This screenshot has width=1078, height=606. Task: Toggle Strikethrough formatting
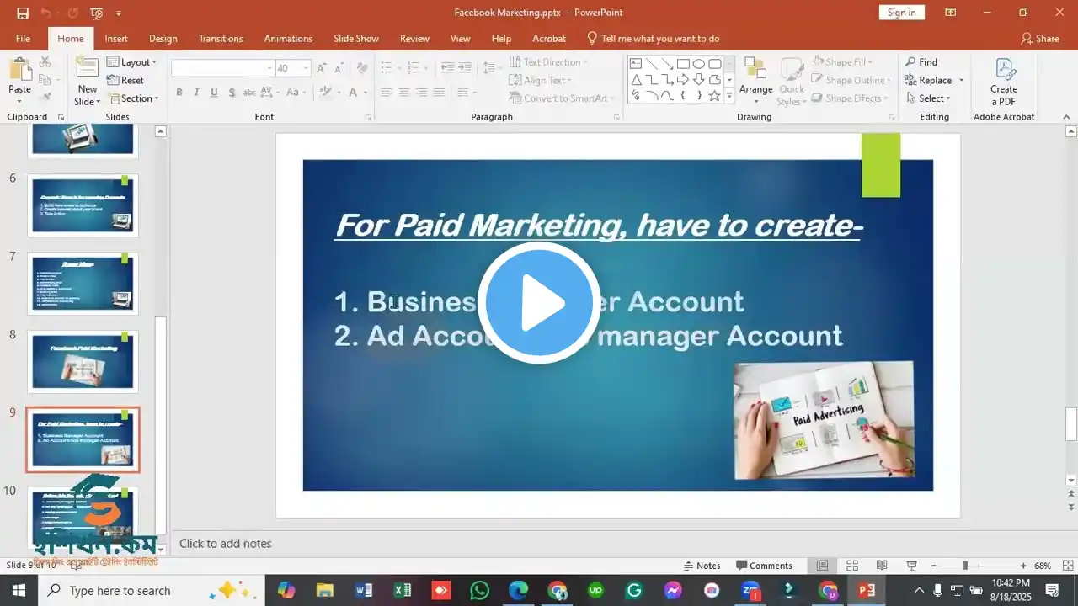click(x=249, y=93)
